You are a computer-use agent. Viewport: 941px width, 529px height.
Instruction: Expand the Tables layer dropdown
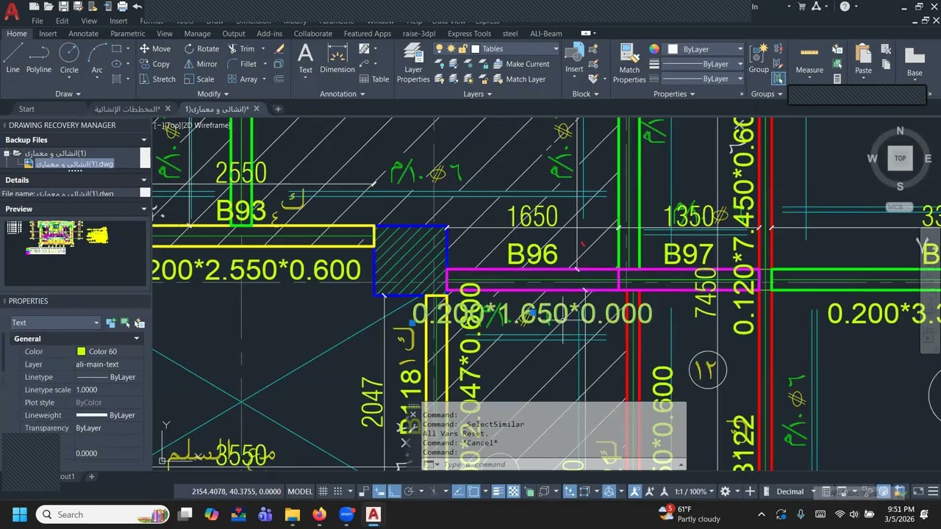click(x=514, y=49)
